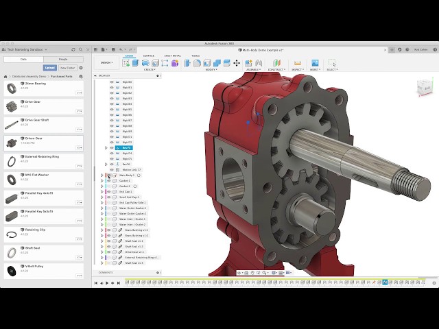Select the Move/Copy tool

237,63
